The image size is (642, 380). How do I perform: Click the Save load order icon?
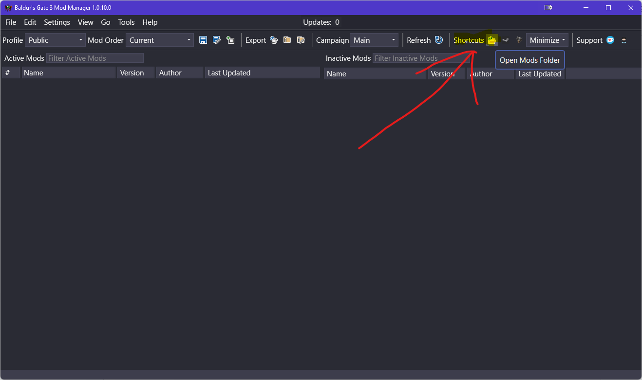(x=203, y=40)
